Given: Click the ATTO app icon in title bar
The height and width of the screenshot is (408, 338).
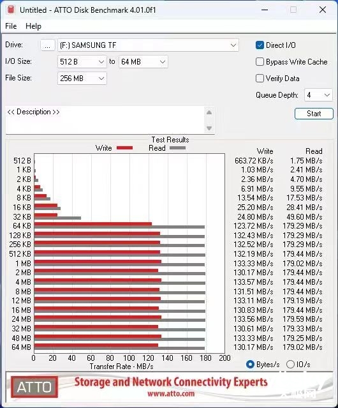Looking at the screenshot, I should coord(11,10).
